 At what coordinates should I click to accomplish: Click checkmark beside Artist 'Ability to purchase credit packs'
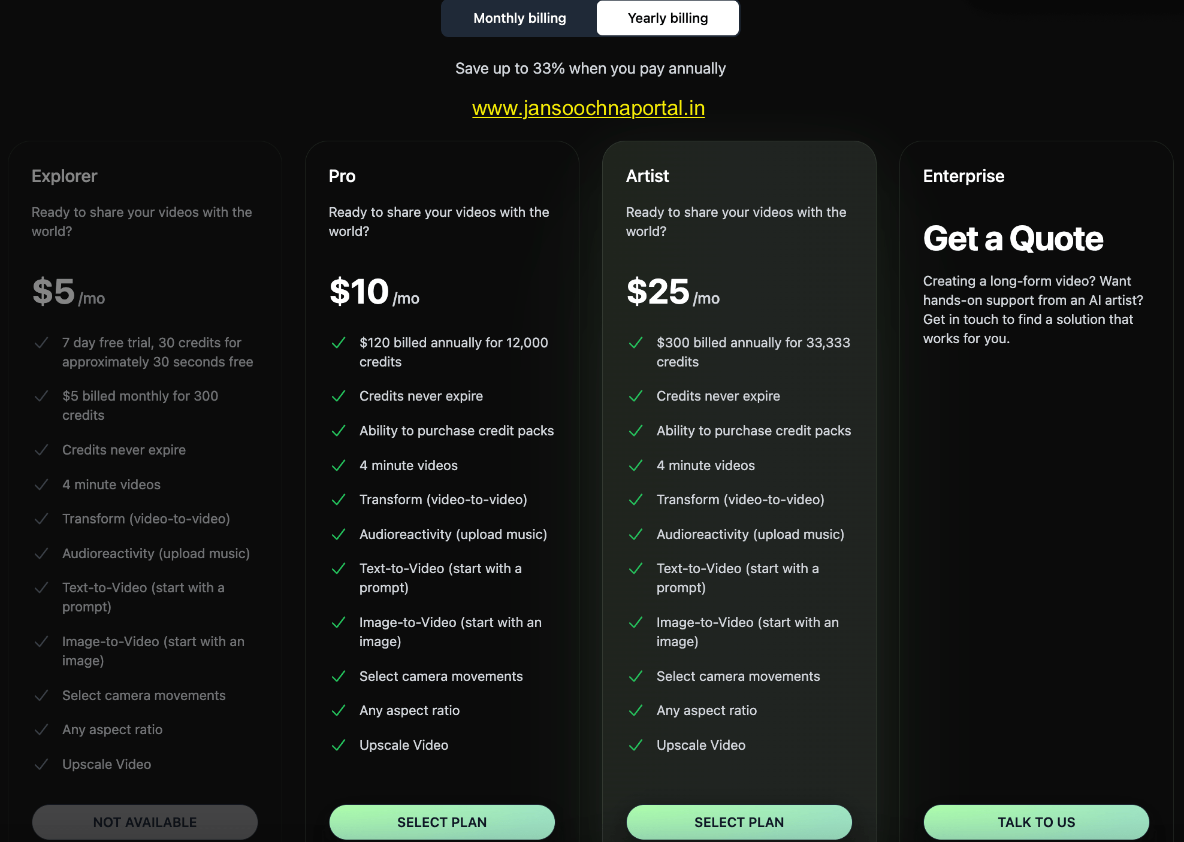(x=636, y=431)
